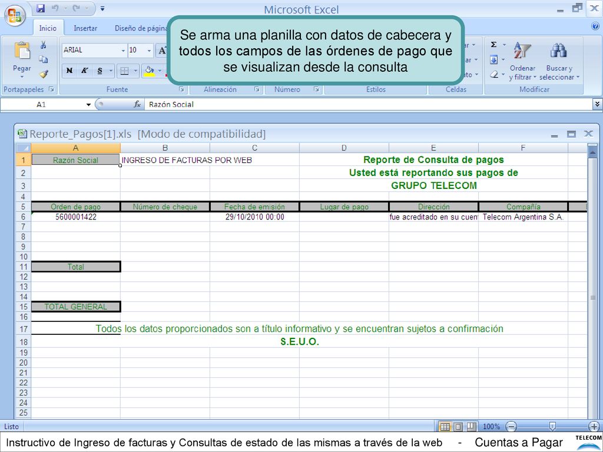Image resolution: width=603 pixels, height=452 pixels.
Task: Click the Name Box showing A1
Action: 42,104
